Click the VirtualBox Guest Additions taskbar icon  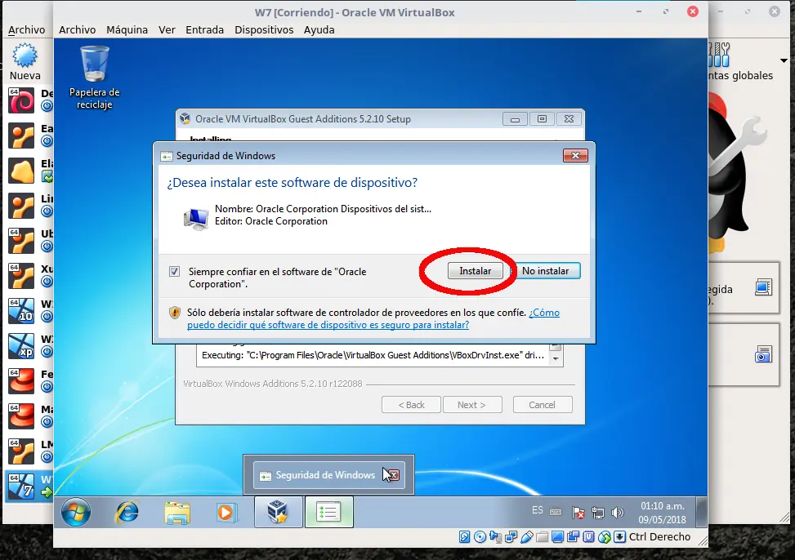(279, 512)
